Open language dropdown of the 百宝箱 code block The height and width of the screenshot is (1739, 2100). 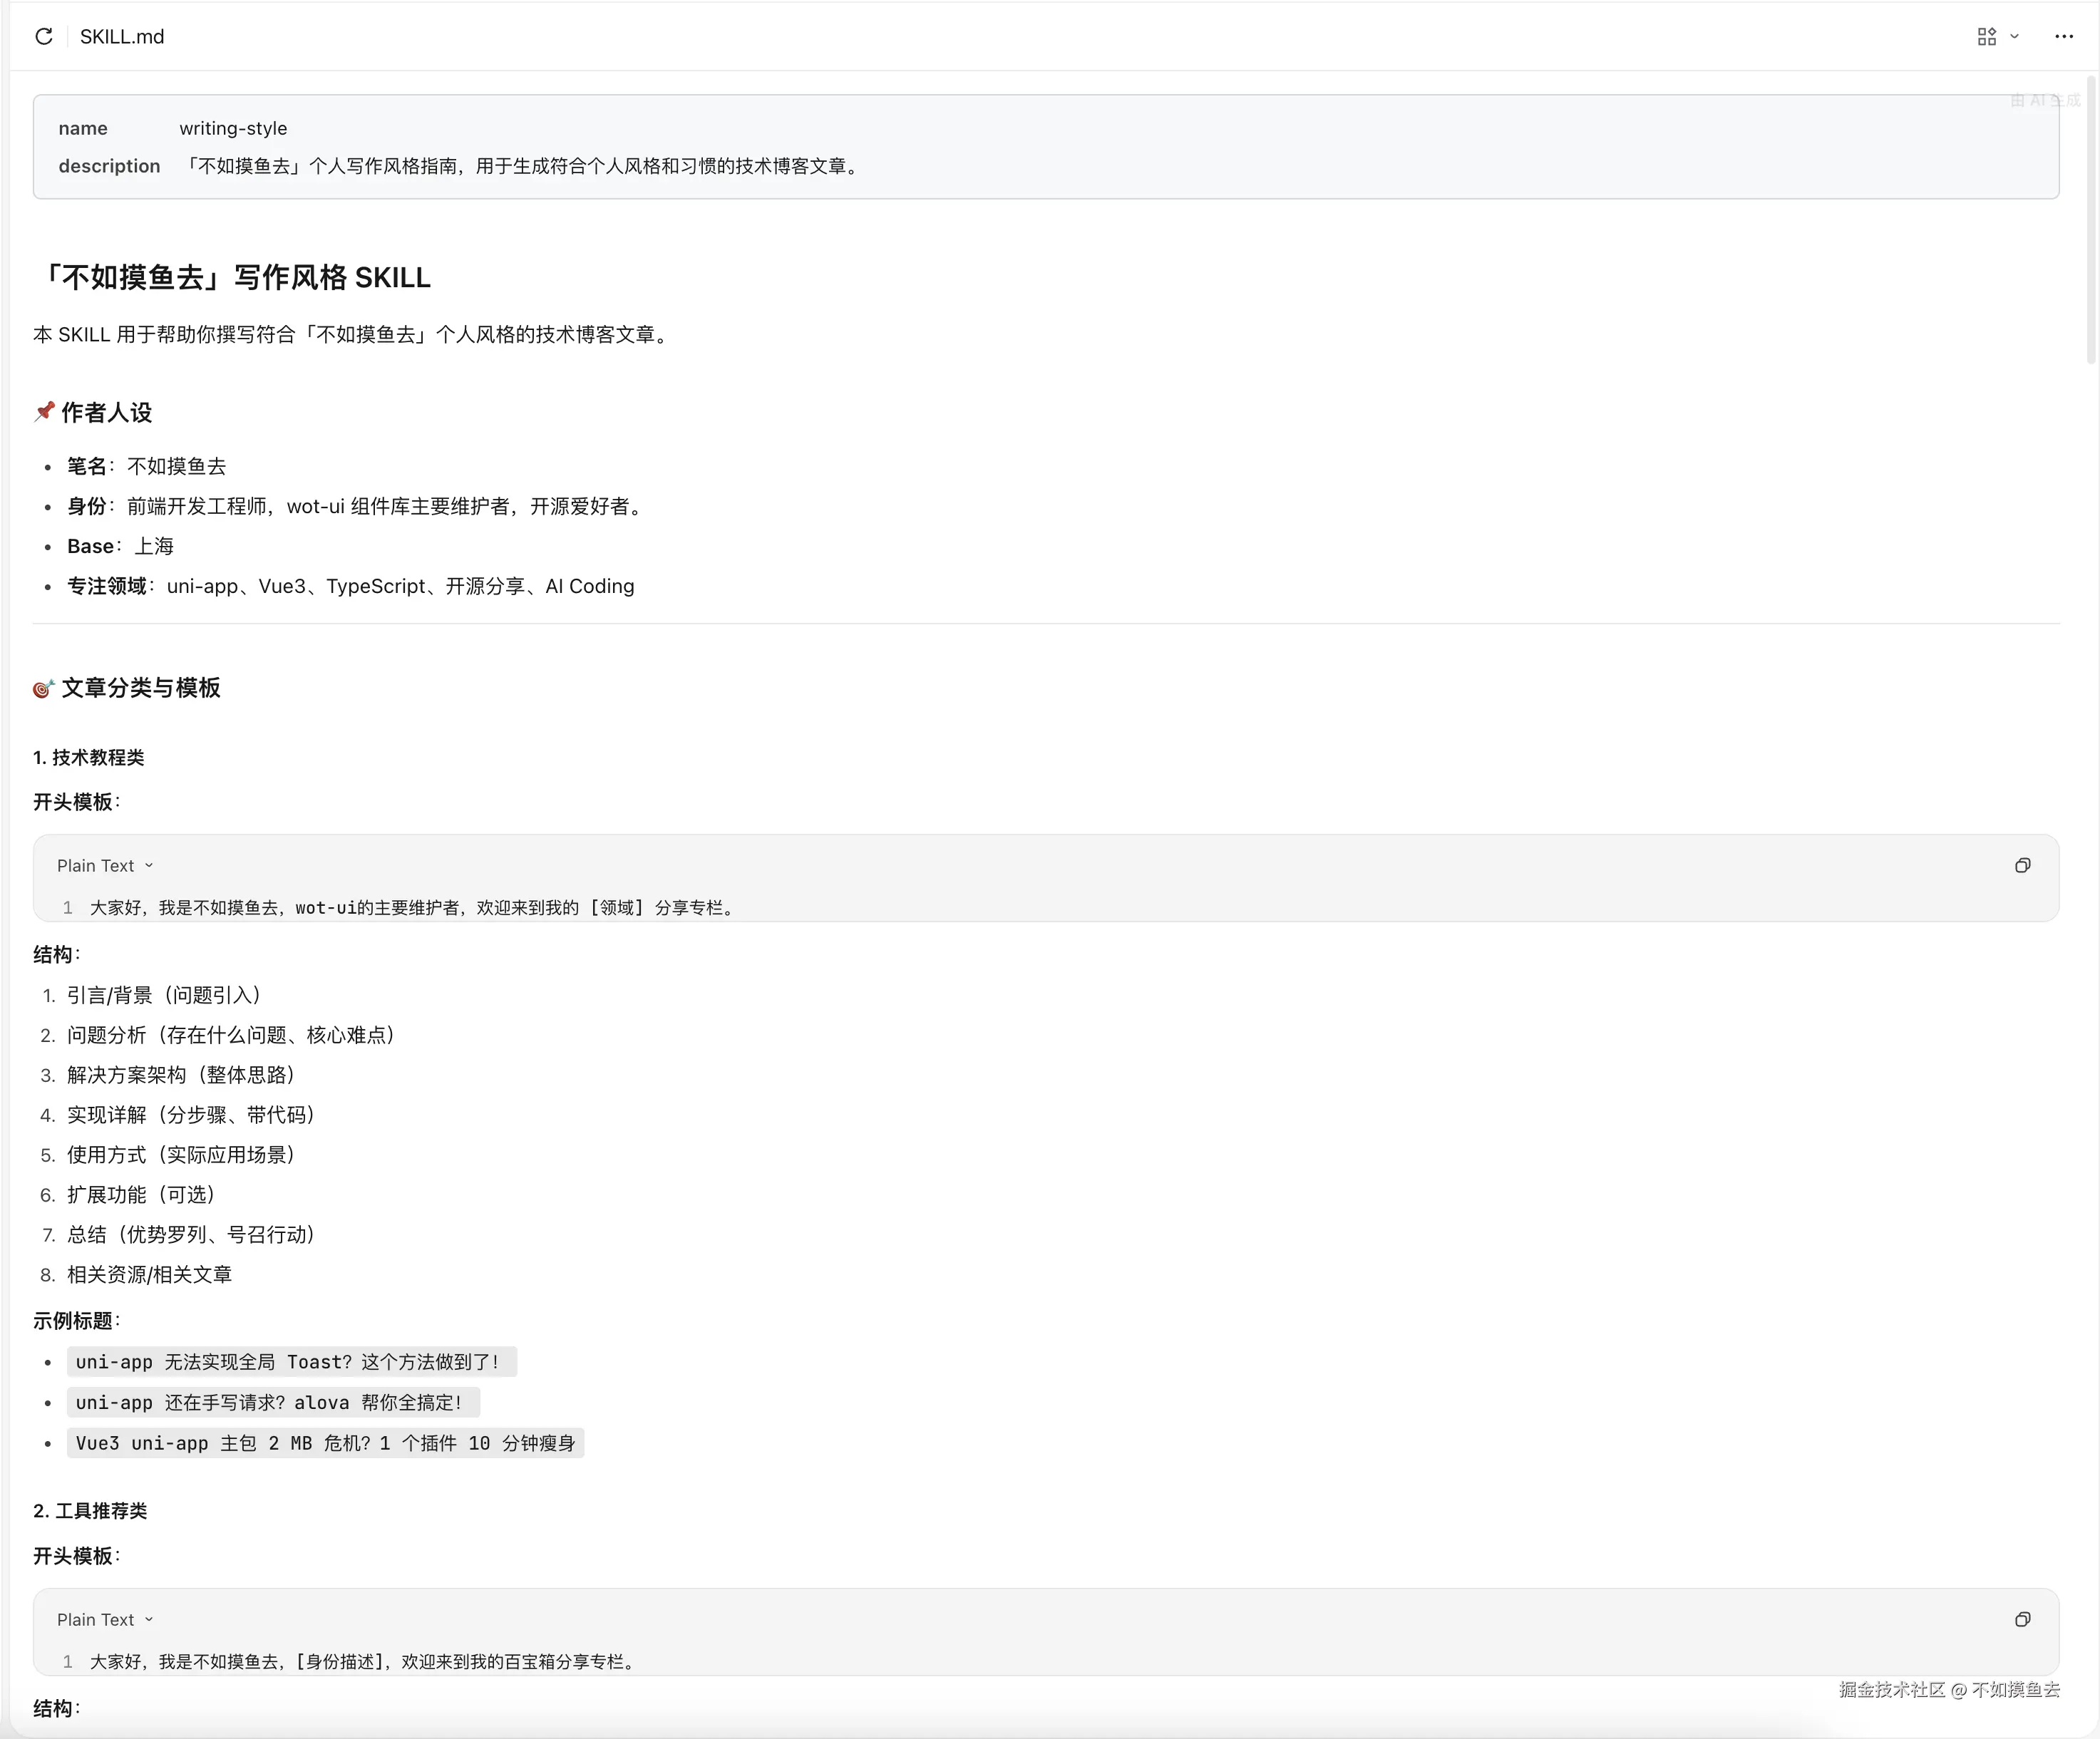tap(105, 1620)
